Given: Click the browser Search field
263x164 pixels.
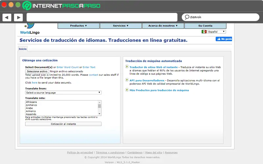Looking at the screenshot, I should click(x=221, y=17).
